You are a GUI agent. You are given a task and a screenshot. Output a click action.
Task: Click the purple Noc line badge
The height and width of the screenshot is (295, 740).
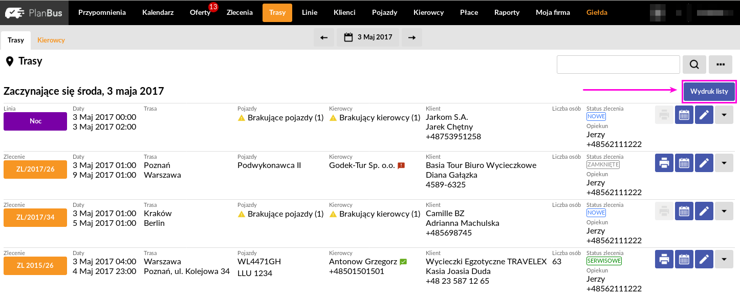(x=35, y=121)
